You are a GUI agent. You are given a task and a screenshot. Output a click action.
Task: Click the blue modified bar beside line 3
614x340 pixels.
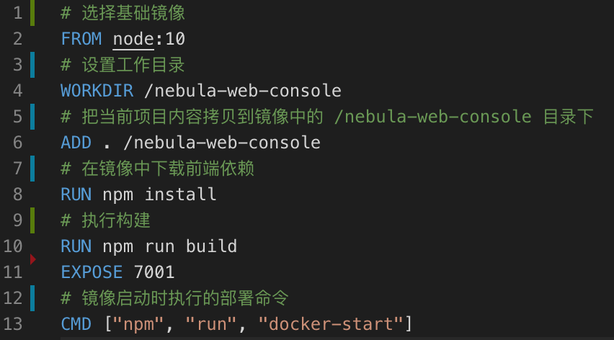[x=32, y=65]
